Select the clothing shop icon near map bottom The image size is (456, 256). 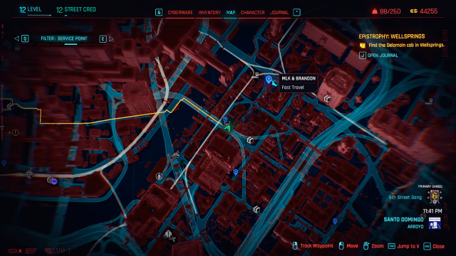pos(170,235)
